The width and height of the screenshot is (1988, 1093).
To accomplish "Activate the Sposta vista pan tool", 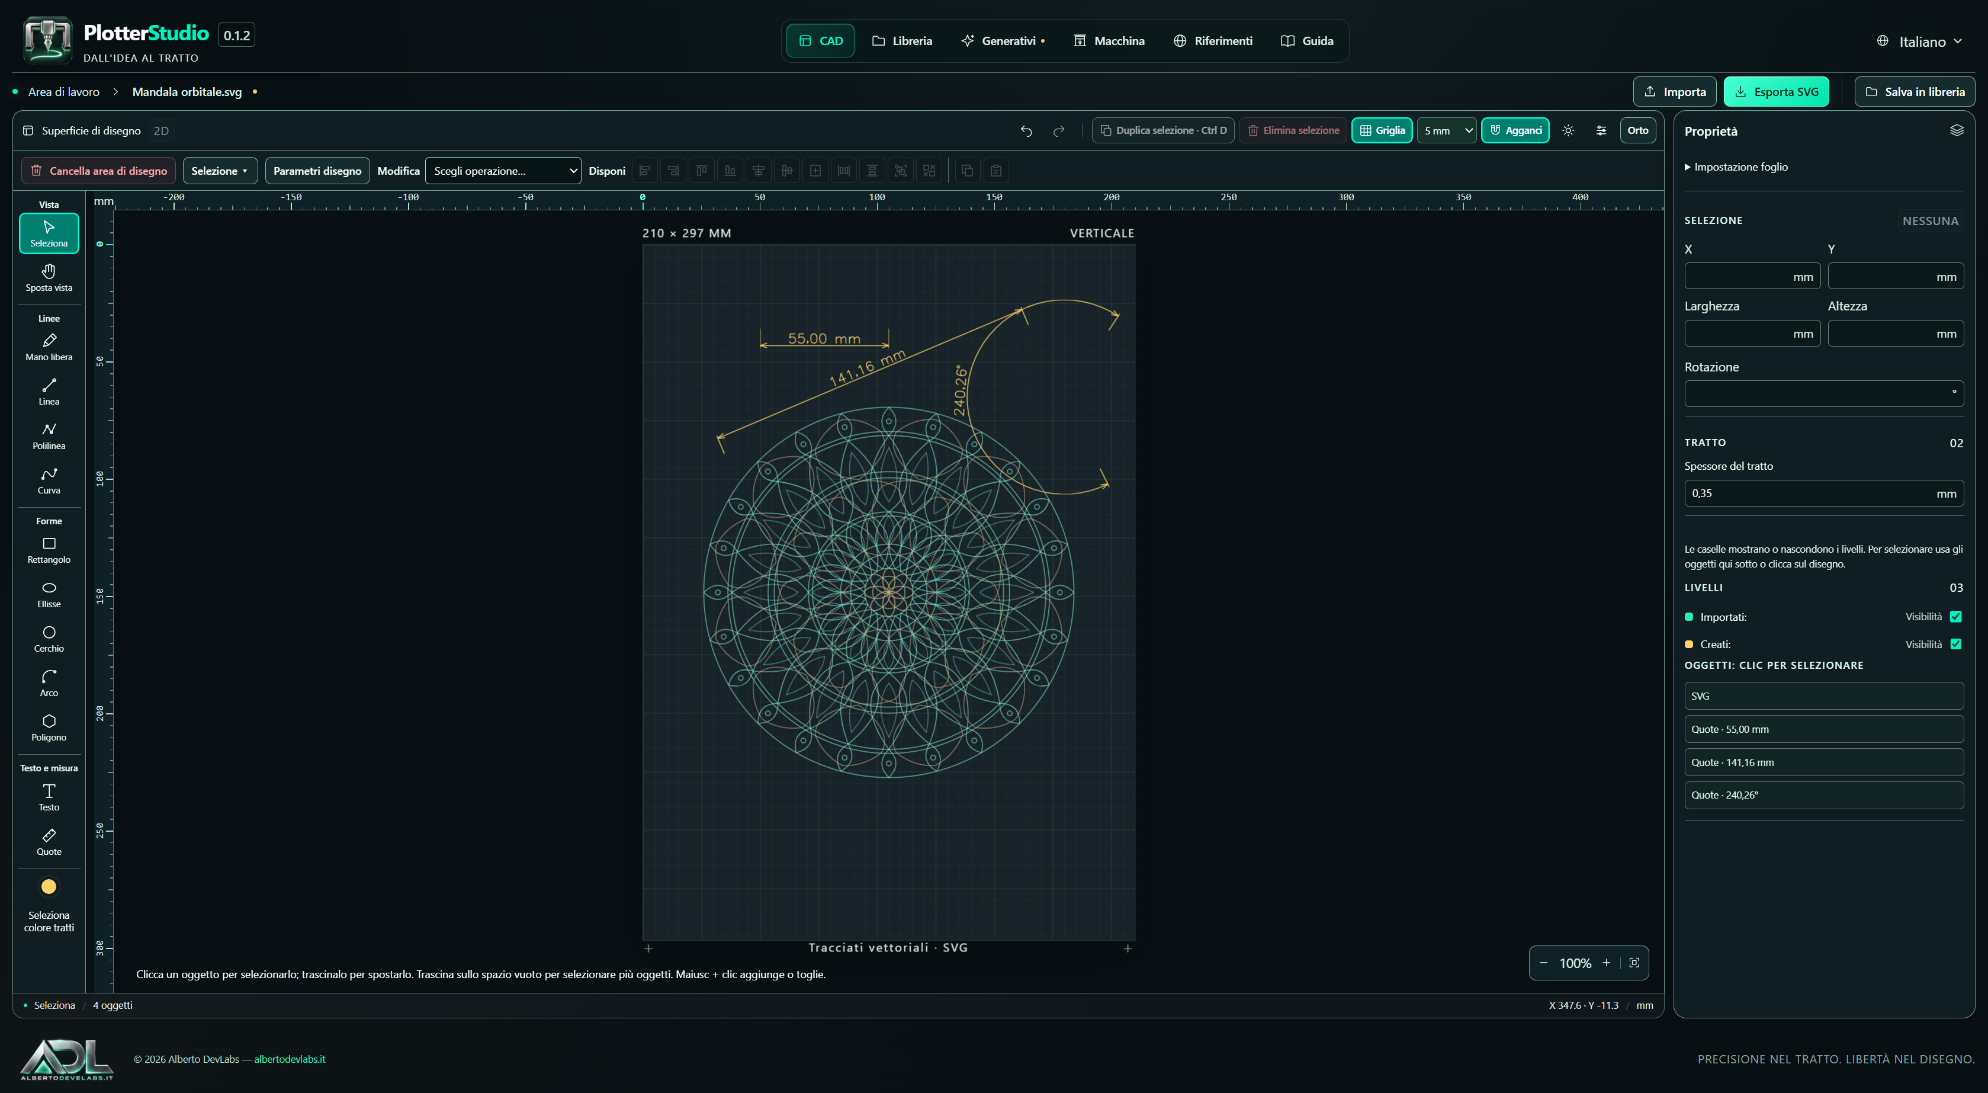I will pyautogui.click(x=49, y=278).
